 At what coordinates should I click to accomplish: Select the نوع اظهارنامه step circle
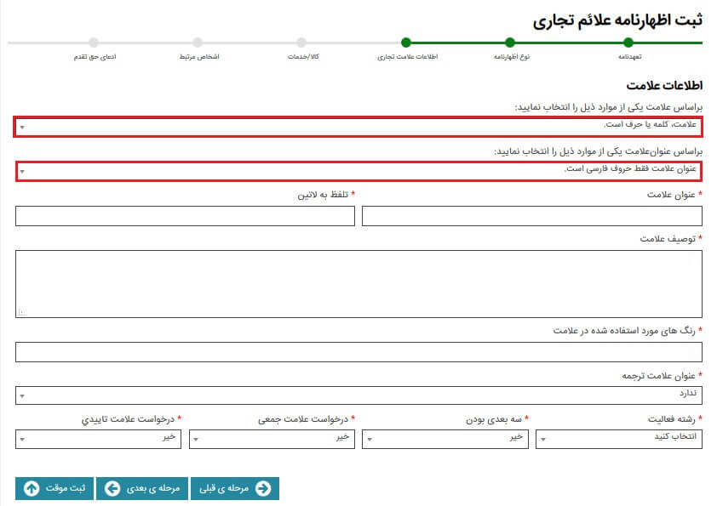pyautogui.click(x=509, y=43)
